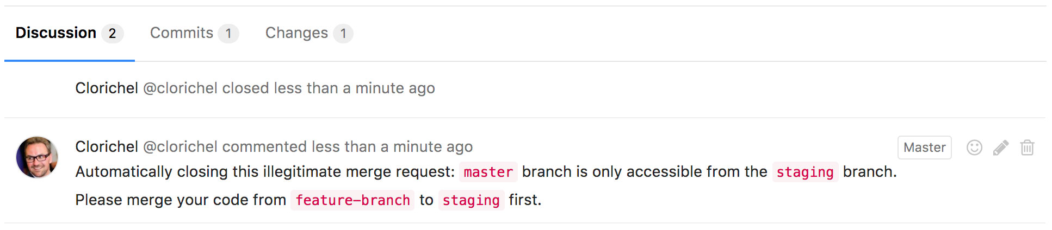Open Clorichel name link on the comment
The image size is (1052, 230).
107,146
